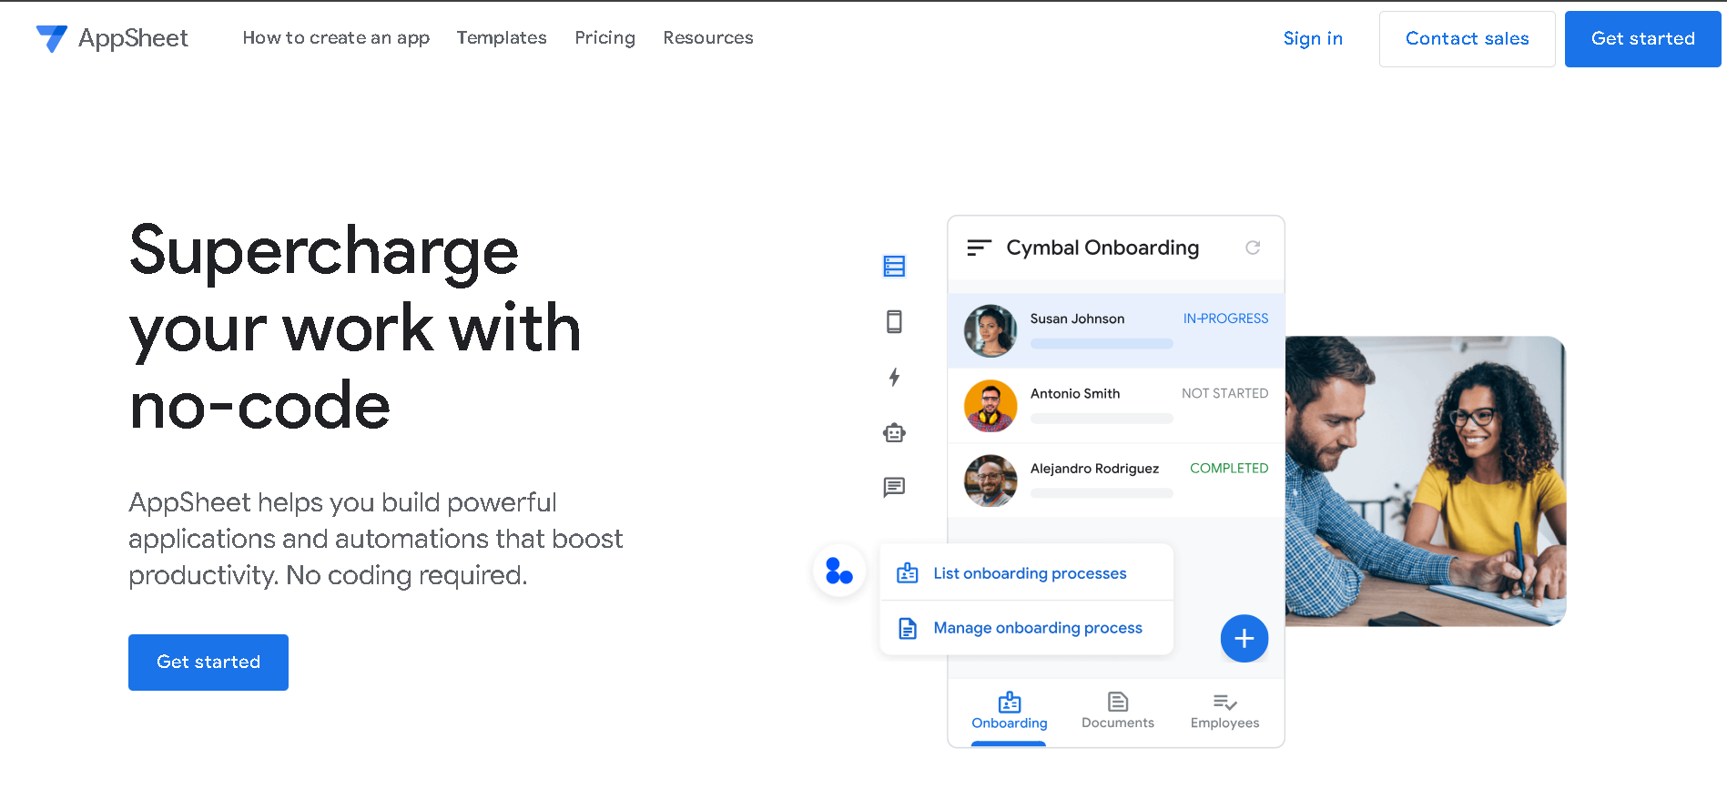Click the blue plus floating button

click(x=1244, y=639)
